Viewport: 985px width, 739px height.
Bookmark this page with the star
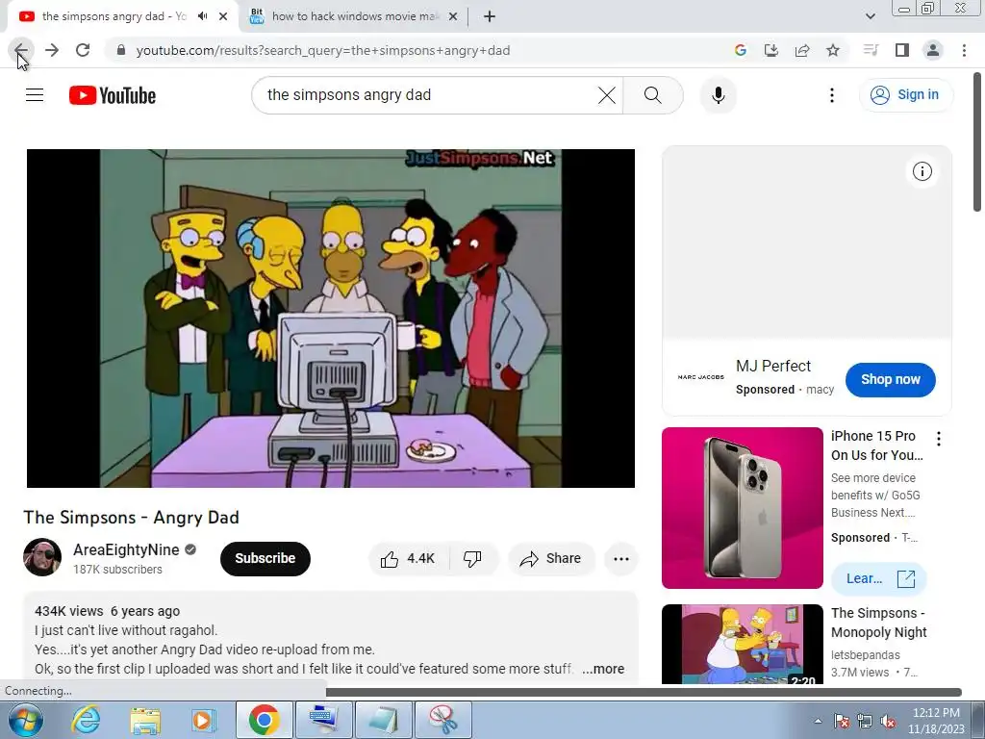833,50
